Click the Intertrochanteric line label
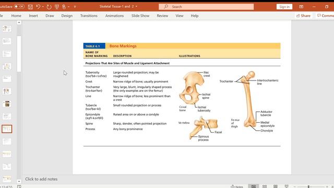This screenshot has width=334, height=188. 268,82
